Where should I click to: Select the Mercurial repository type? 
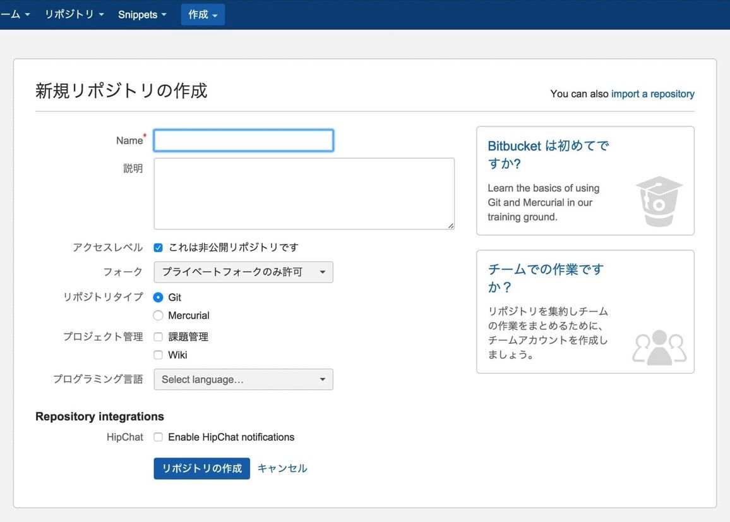[159, 315]
